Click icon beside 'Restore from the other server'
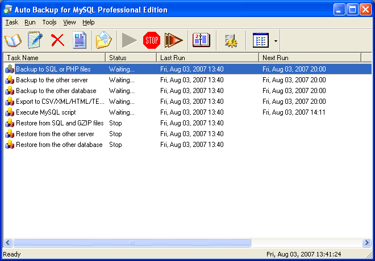The width and height of the screenshot is (375, 261). pyautogui.click(x=10, y=133)
